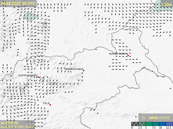This screenshot has height=129, width=173.
Task: Click the 24.02.2026 06 UTC timestamp
Action: [18, 3]
